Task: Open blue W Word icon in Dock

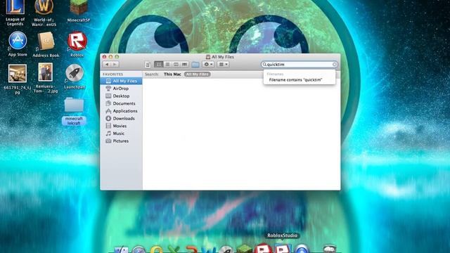Action: (209, 249)
